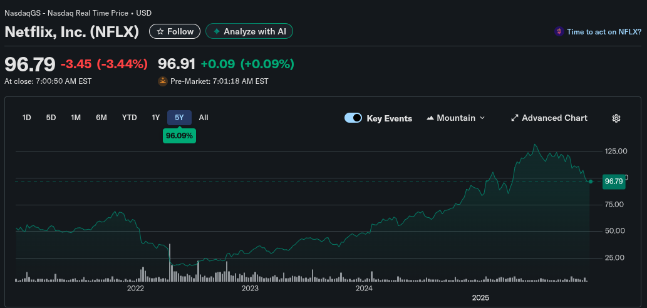Open 'Time to act on NFLX?' link
647x308 pixels.
coord(604,31)
